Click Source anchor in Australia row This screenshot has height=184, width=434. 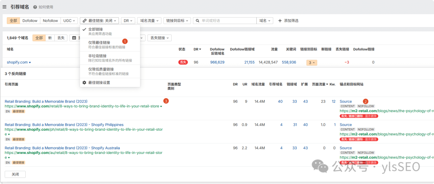pyautogui.click(x=346, y=148)
